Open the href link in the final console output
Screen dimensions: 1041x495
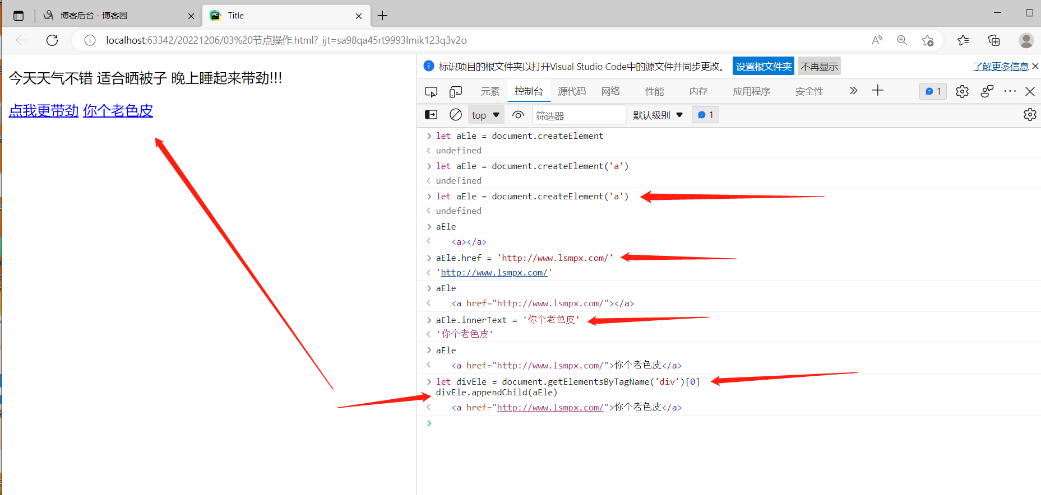click(550, 408)
